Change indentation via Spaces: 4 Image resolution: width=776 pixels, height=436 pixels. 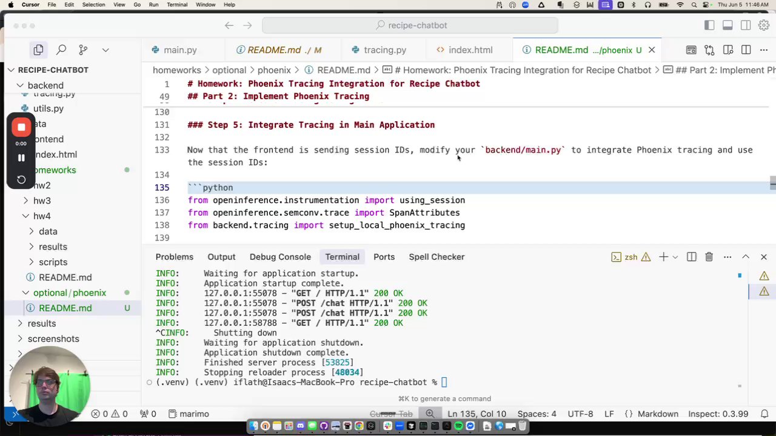[537, 414]
